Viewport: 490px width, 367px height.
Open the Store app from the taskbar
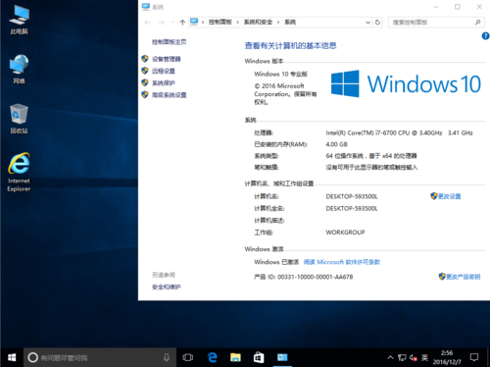(259, 357)
